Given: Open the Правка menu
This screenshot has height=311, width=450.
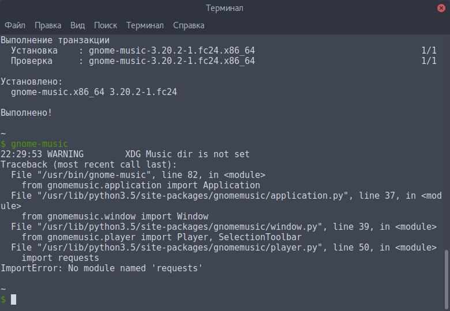Looking at the screenshot, I should coord(48,25).
